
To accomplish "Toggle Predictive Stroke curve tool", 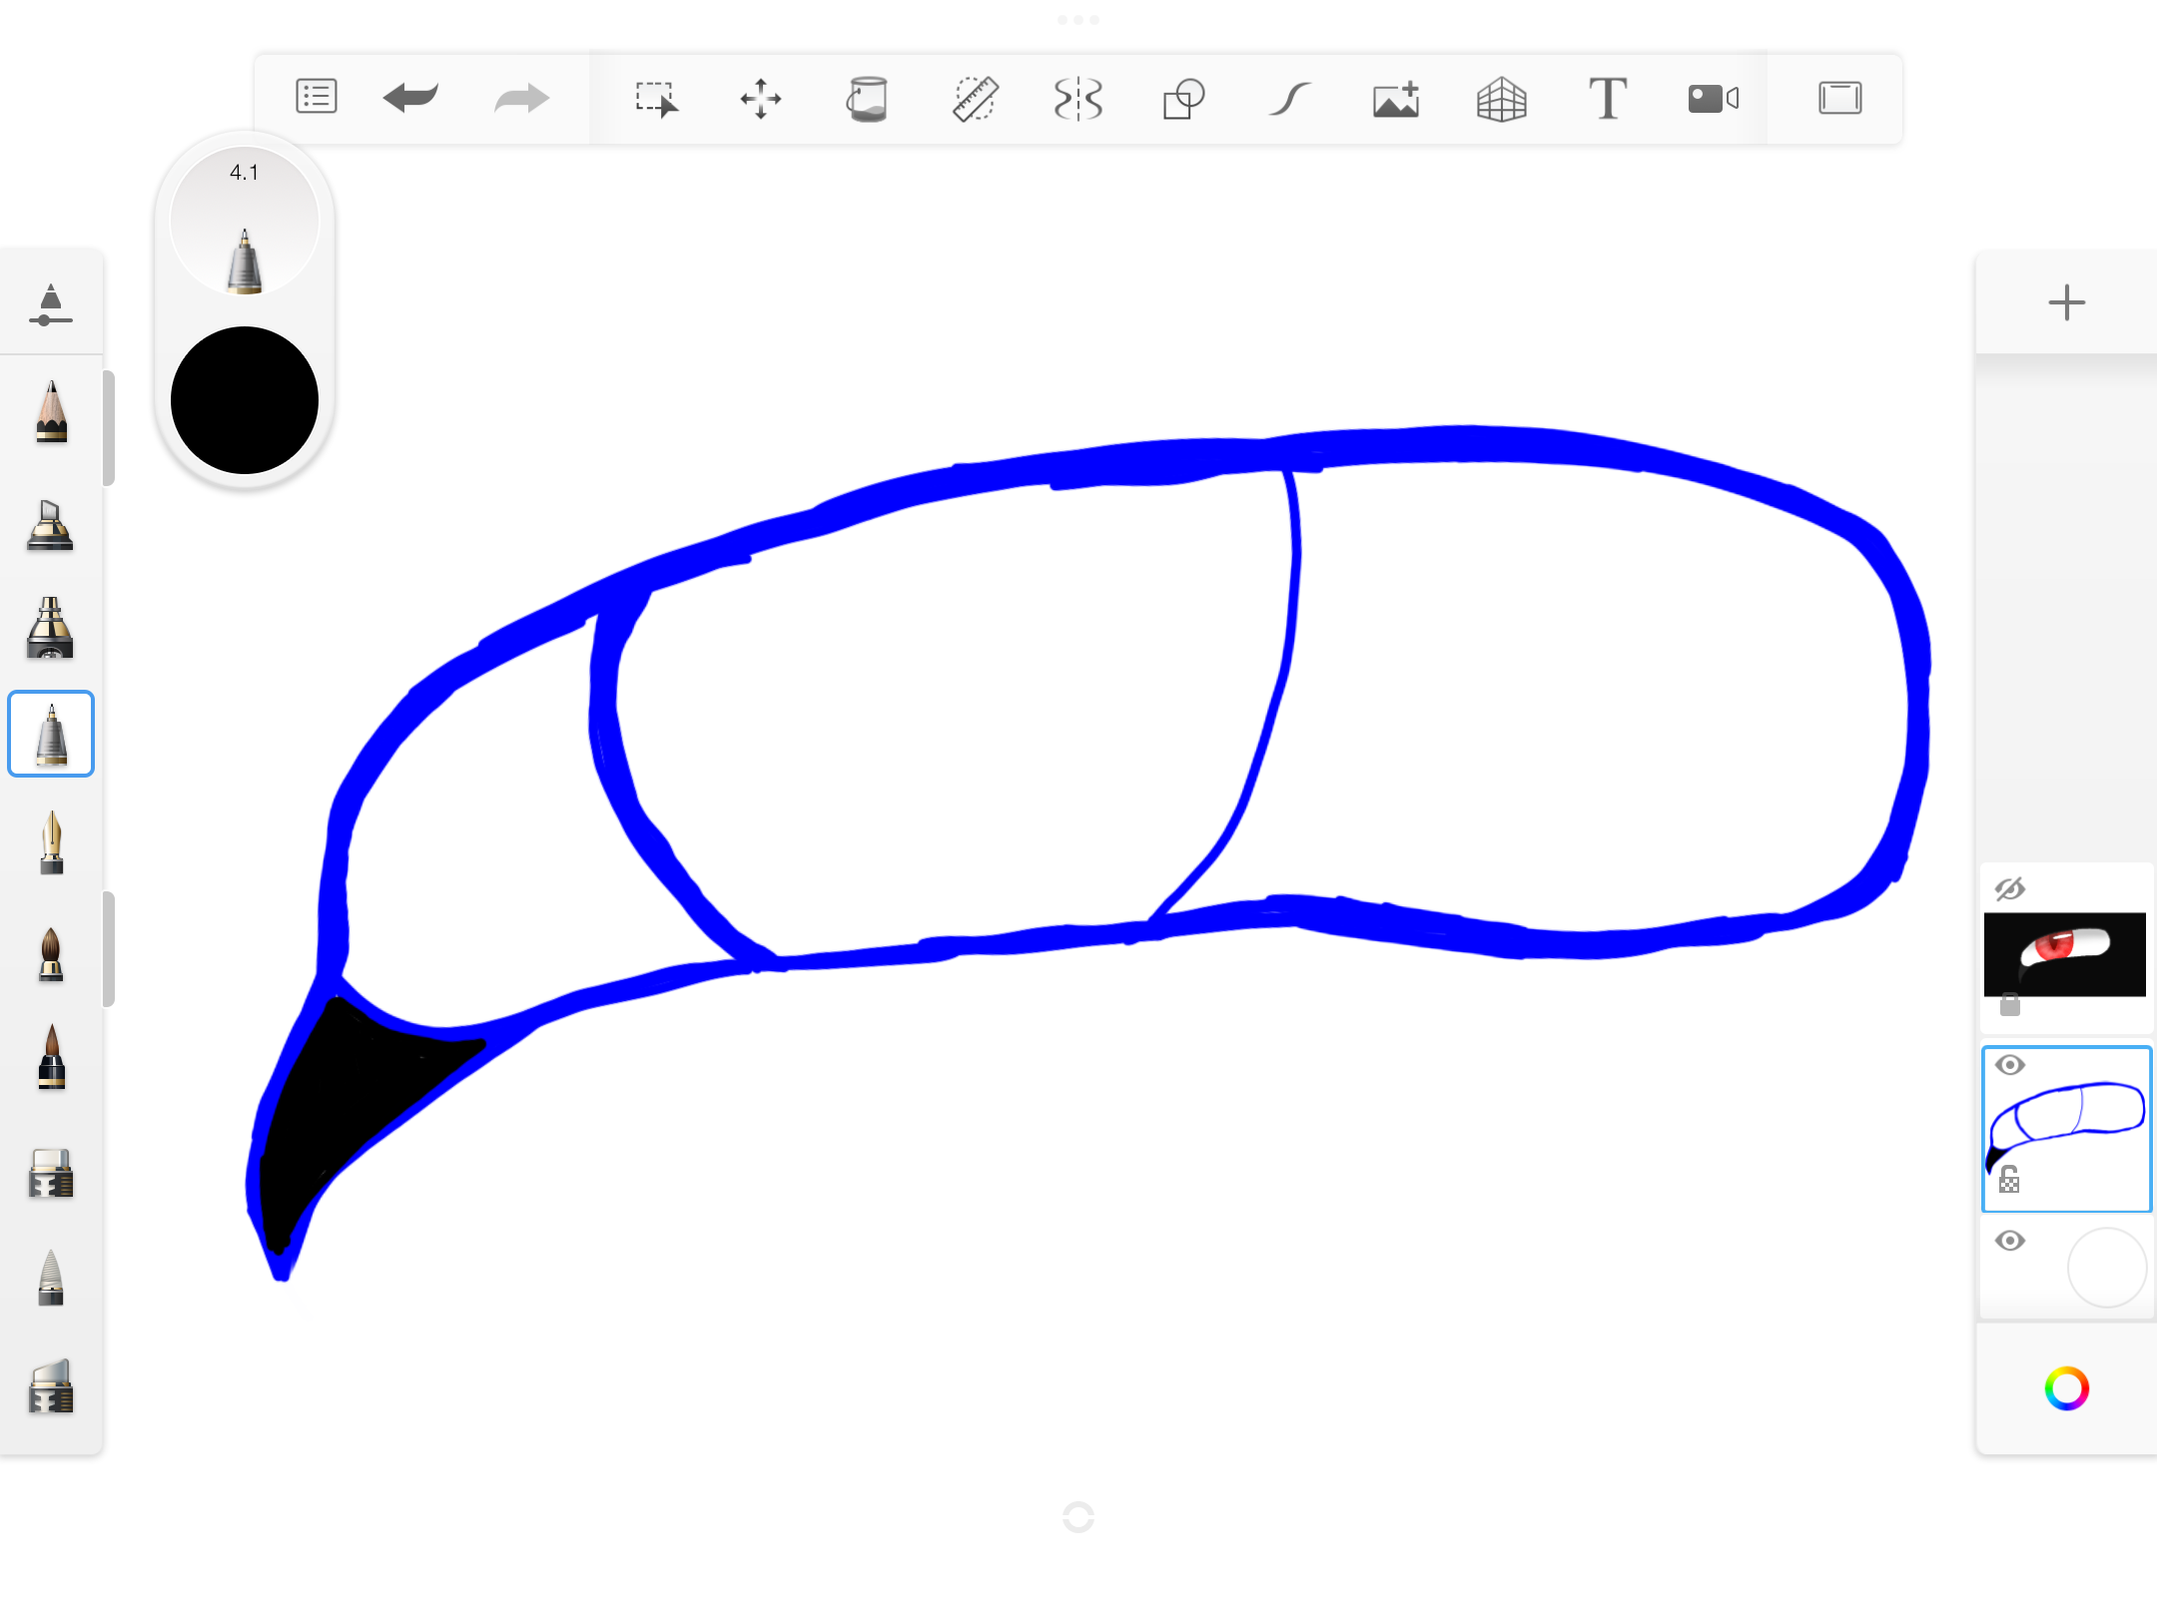I will click(1289, 99).
